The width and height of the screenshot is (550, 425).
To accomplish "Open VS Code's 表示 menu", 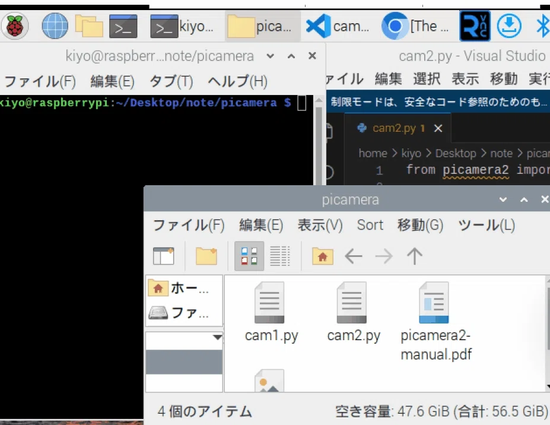I will pos(465,78).
